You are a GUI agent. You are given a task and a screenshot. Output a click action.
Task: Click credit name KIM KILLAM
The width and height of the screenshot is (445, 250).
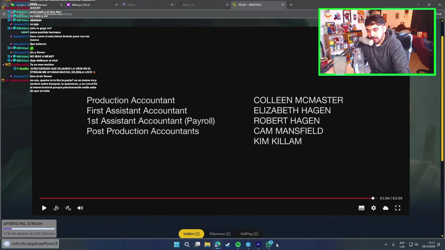coord(277,141)
